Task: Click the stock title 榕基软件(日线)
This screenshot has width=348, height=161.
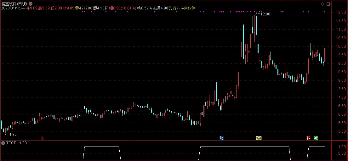Action: pyautogui.click(x=14, y=4)
